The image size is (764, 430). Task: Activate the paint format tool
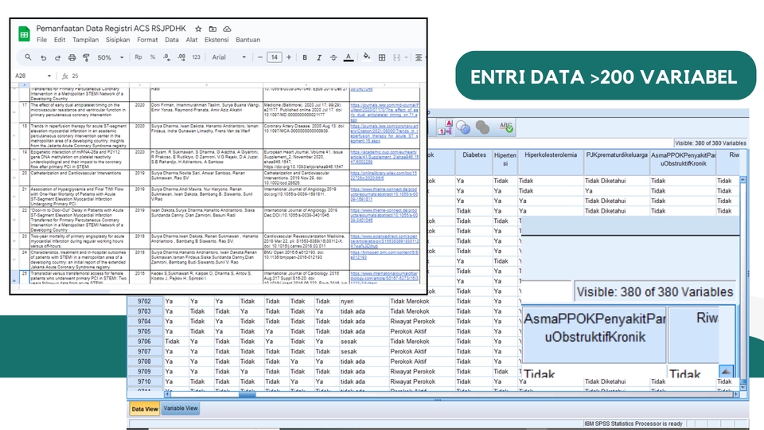[86, 57]
